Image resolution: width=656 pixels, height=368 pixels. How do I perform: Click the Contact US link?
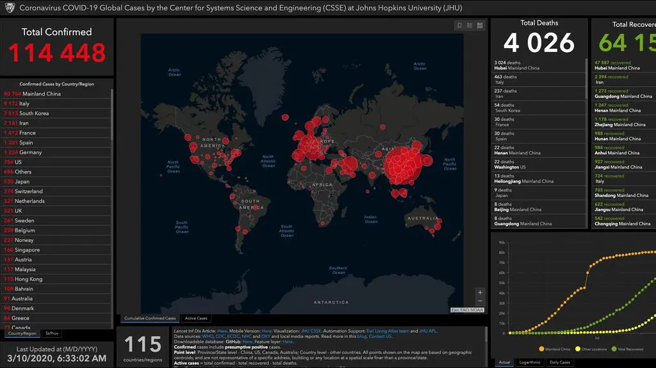point(380,337)
